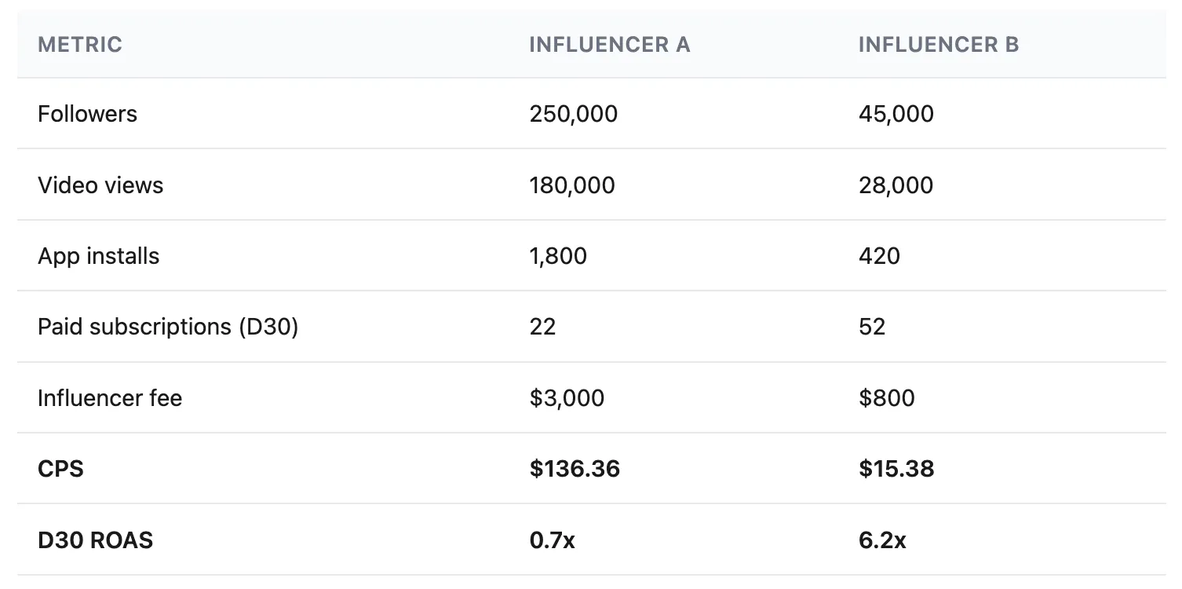Click the $800 influencer fee value

click(x=887, y=398)
